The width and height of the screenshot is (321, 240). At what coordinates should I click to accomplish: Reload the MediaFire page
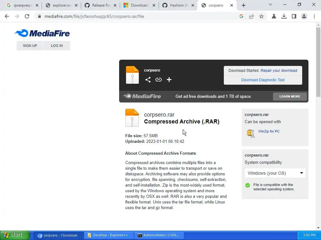(27, 16)
